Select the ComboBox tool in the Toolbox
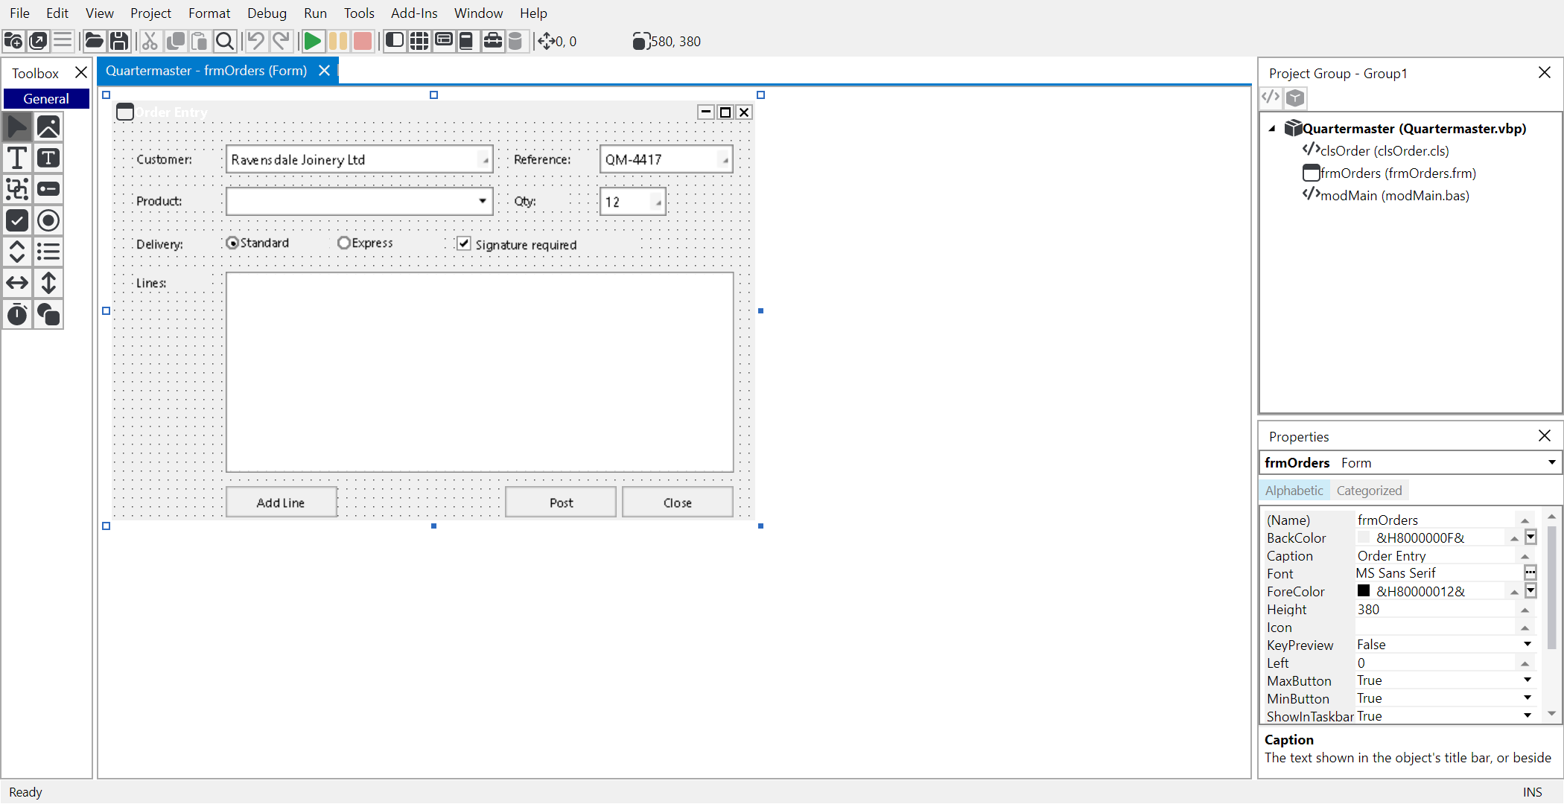The image size is (1564, 804). coord(17,252)
